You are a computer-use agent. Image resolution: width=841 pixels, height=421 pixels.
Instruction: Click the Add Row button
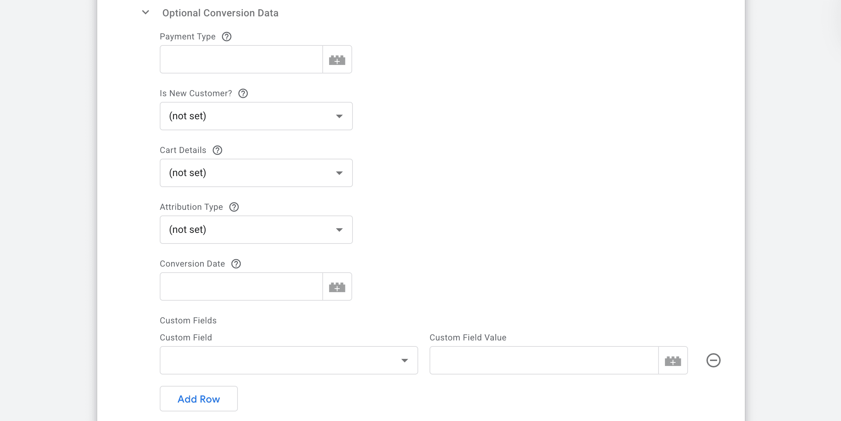click(x=198, y=399)
